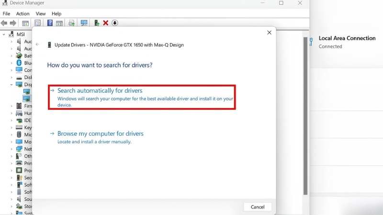The image size is (383, 215).
Task: Choose Search automatically for drivers
Action: pyautogui.click(x=142, y=97)
